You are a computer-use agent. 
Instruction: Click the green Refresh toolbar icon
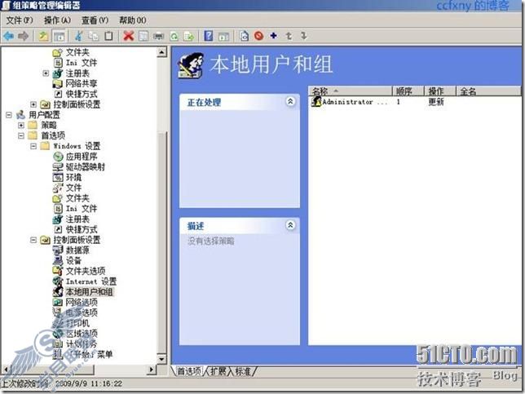[174, 36]
